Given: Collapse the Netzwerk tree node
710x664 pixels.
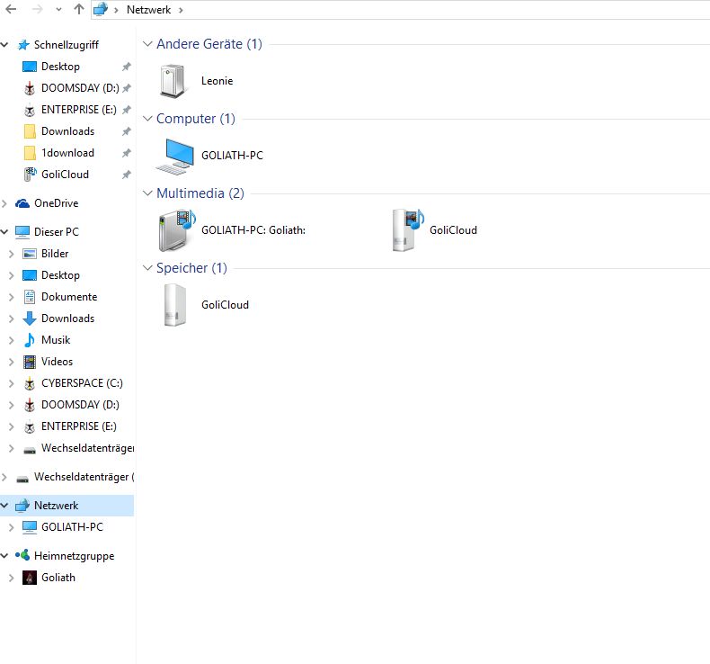Looking at the screenshot, I should point(4,506).
